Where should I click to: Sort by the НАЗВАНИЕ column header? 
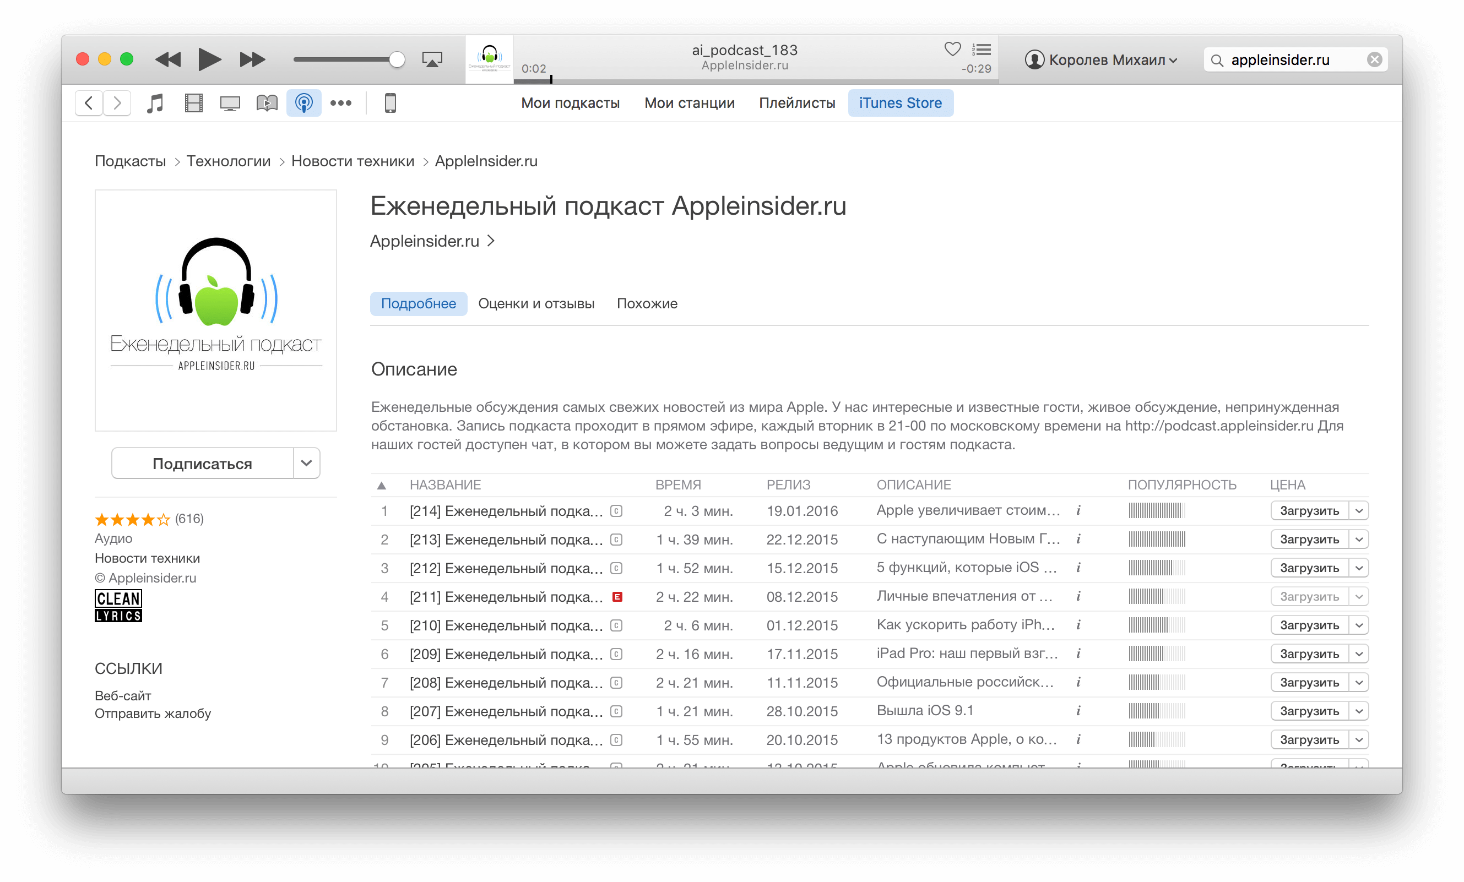(445, 484)
